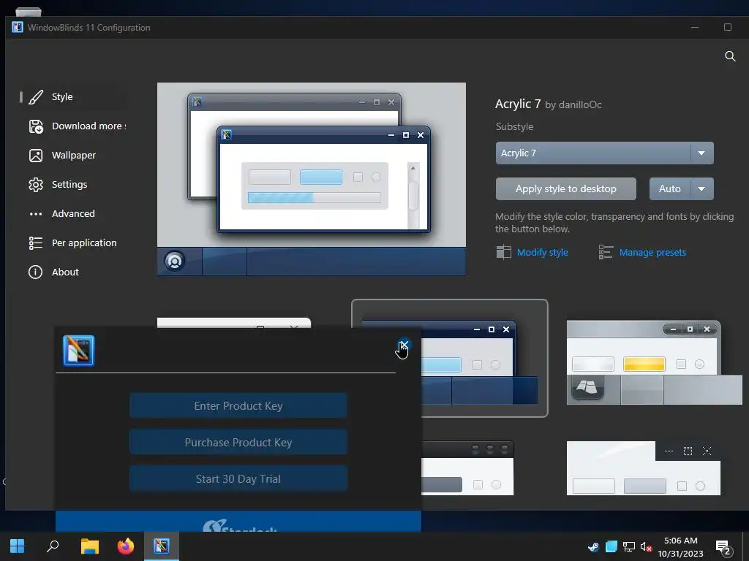
Task: Click the Manage presets icon
Action: coord(606,252)
